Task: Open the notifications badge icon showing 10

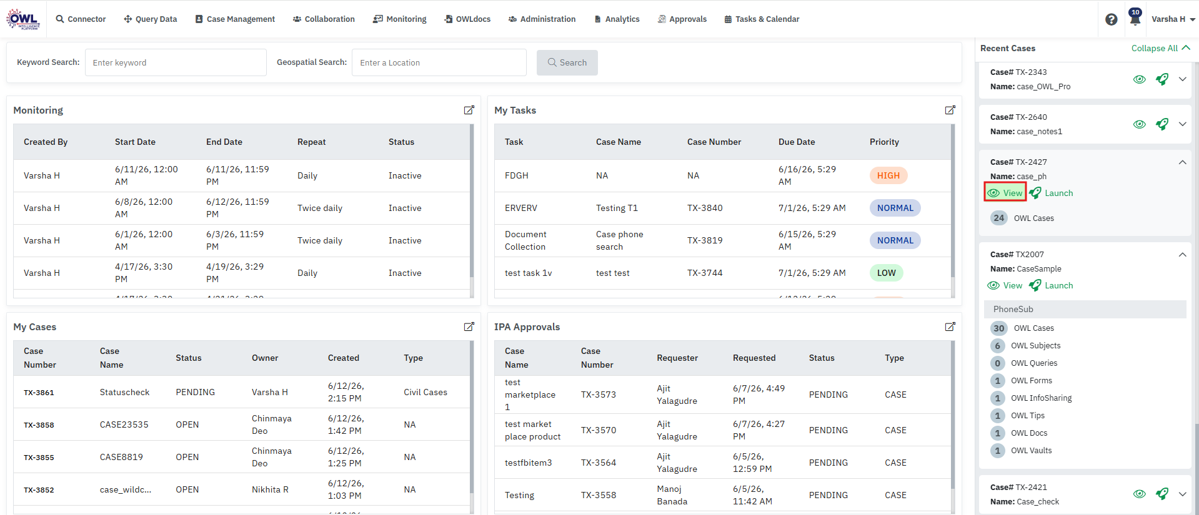Action: 1135,17
